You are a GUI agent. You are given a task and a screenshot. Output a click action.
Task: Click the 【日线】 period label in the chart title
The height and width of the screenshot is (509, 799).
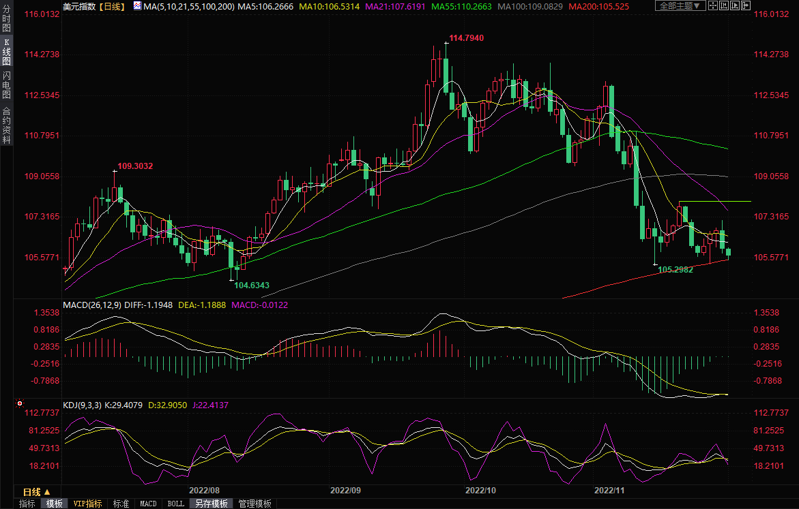[111, 5]
